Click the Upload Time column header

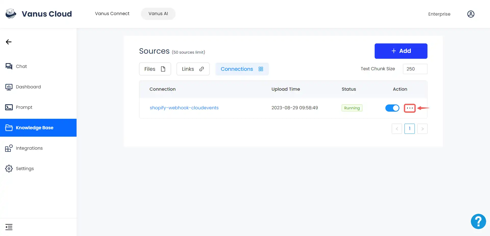point(286,89)
